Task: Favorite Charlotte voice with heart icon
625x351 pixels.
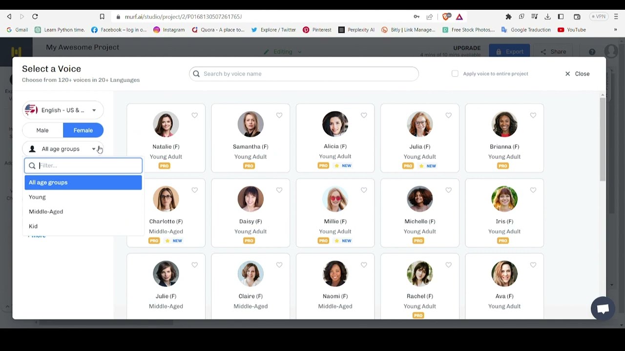Action: (195, 190)
